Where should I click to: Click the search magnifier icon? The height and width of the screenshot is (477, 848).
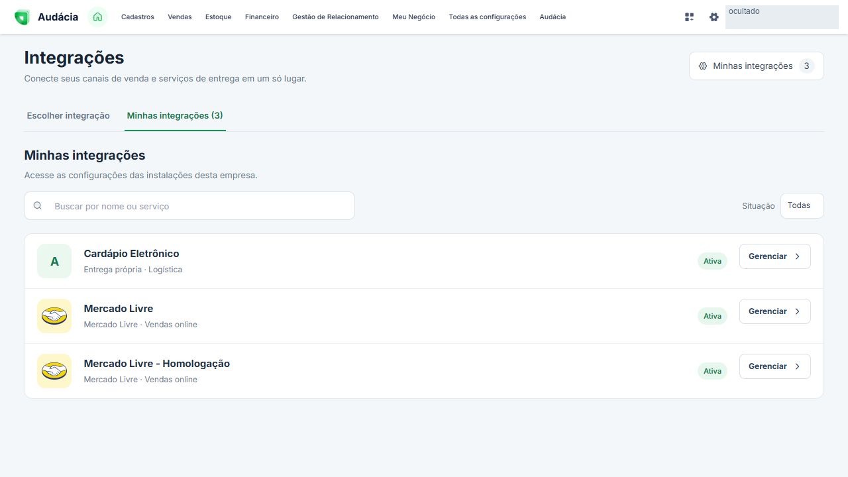[x=38, y=206]
